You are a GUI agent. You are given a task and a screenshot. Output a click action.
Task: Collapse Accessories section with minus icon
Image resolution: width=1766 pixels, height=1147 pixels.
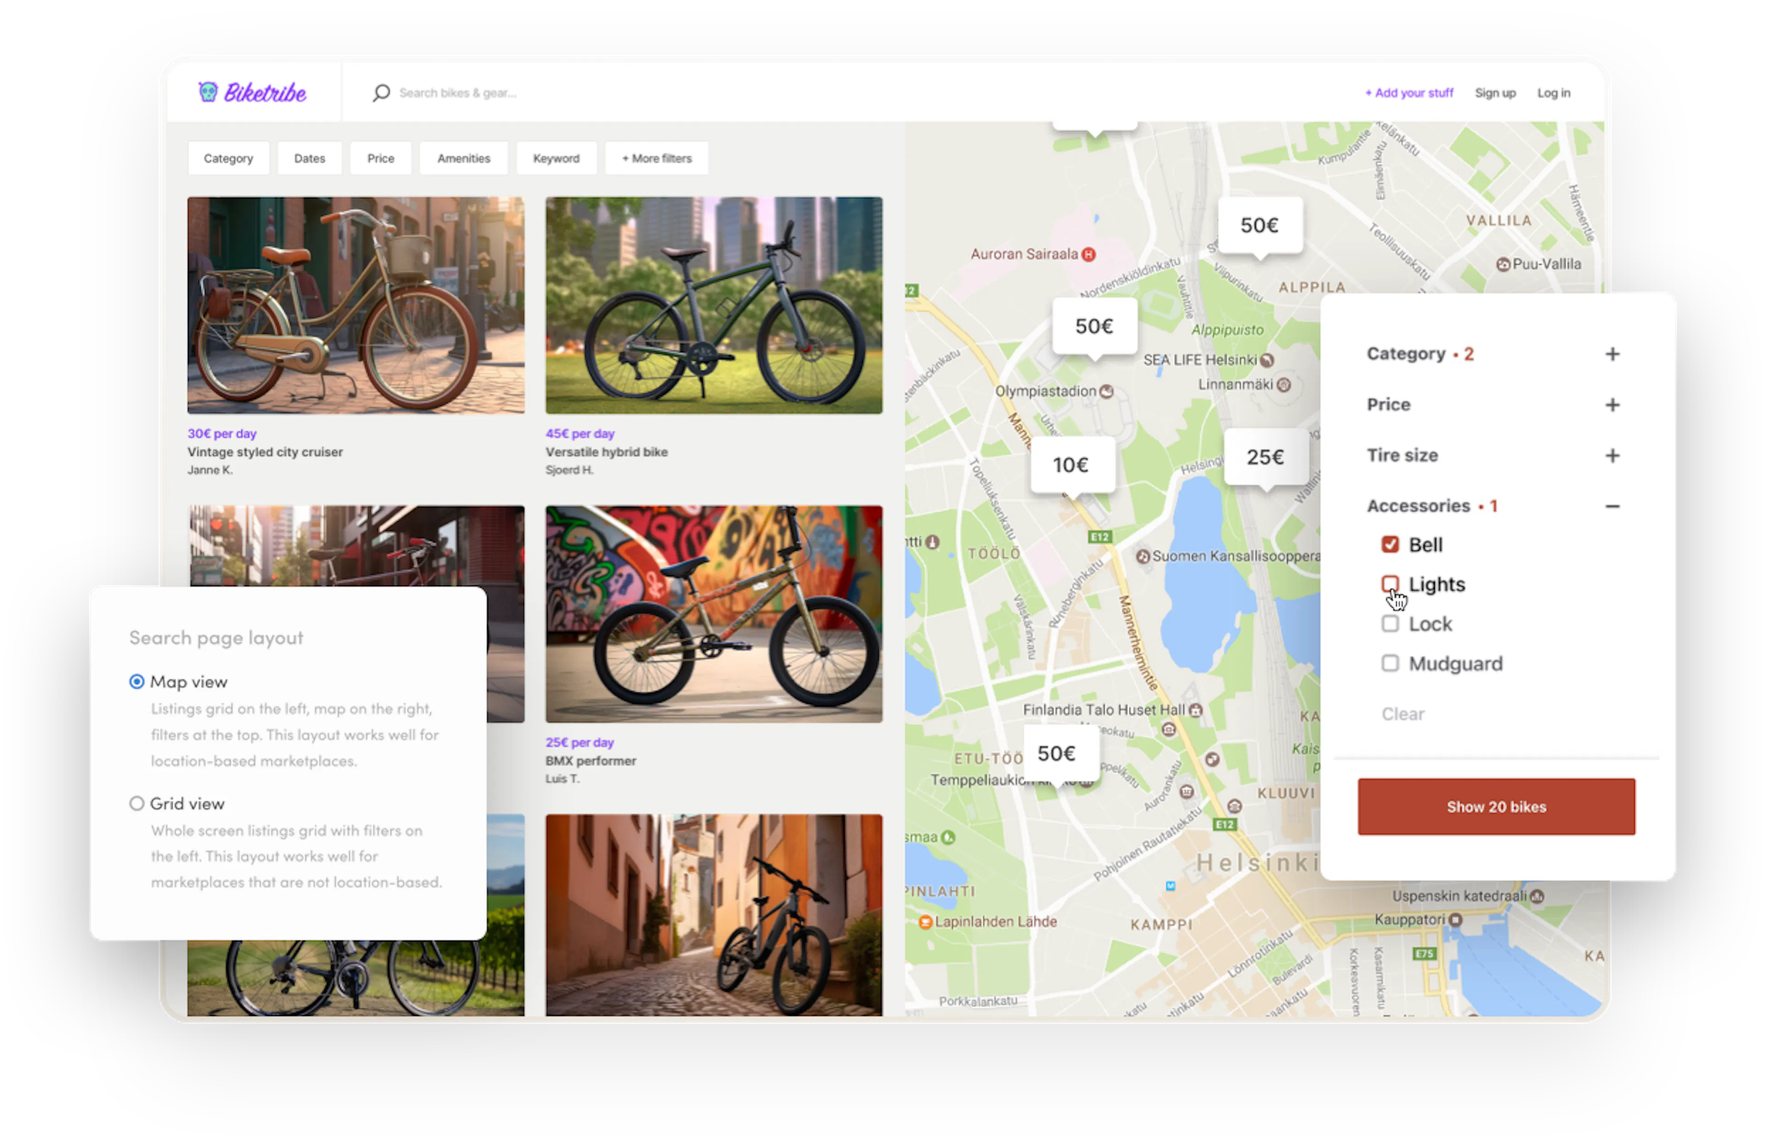coord(1612,506)
